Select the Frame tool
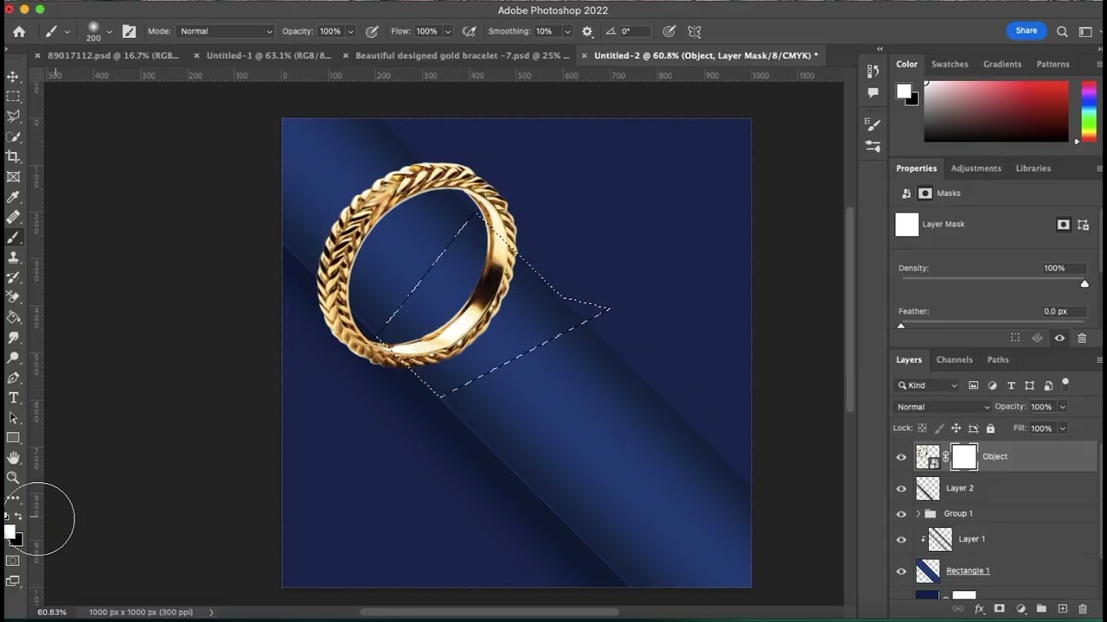This screenshot has height=622, width=1107. (x=13, y=176)
